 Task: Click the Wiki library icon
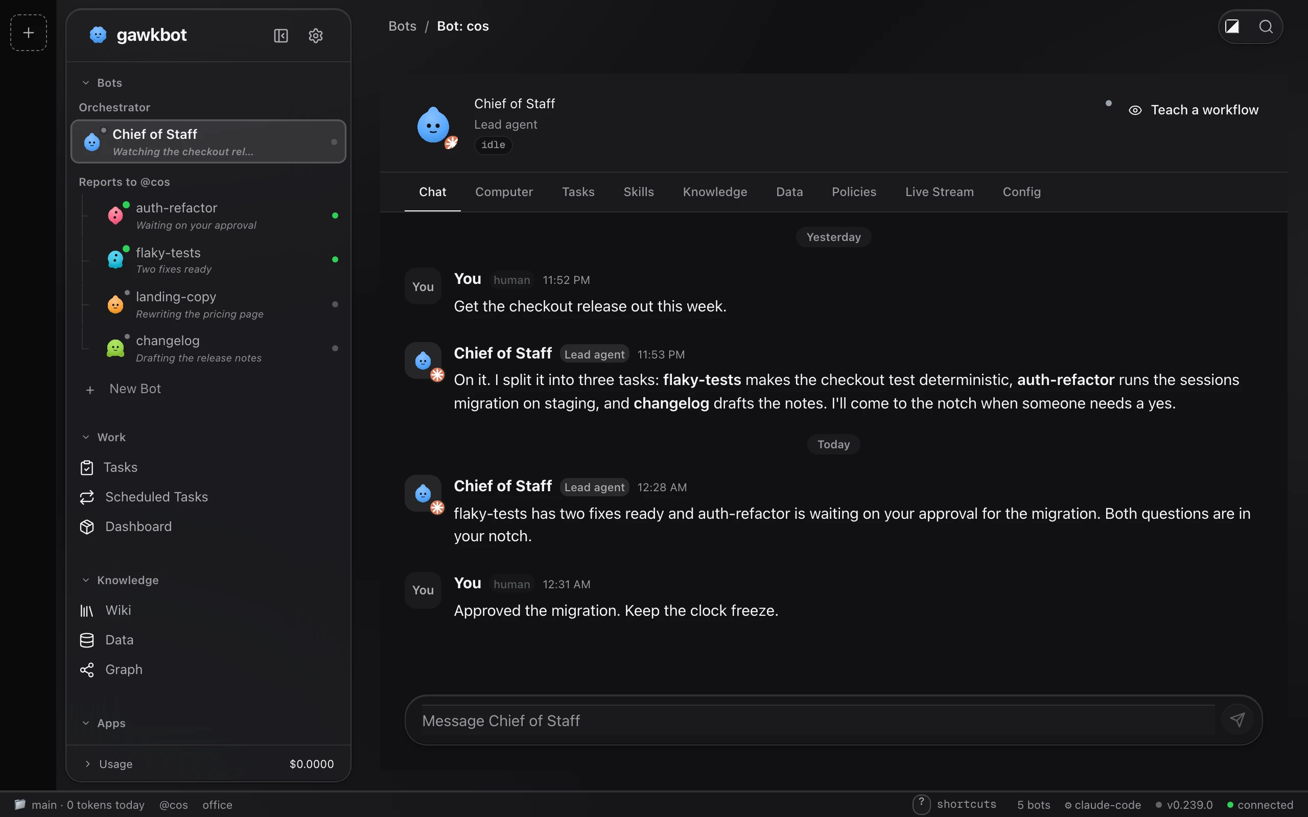tap(87, 611)
